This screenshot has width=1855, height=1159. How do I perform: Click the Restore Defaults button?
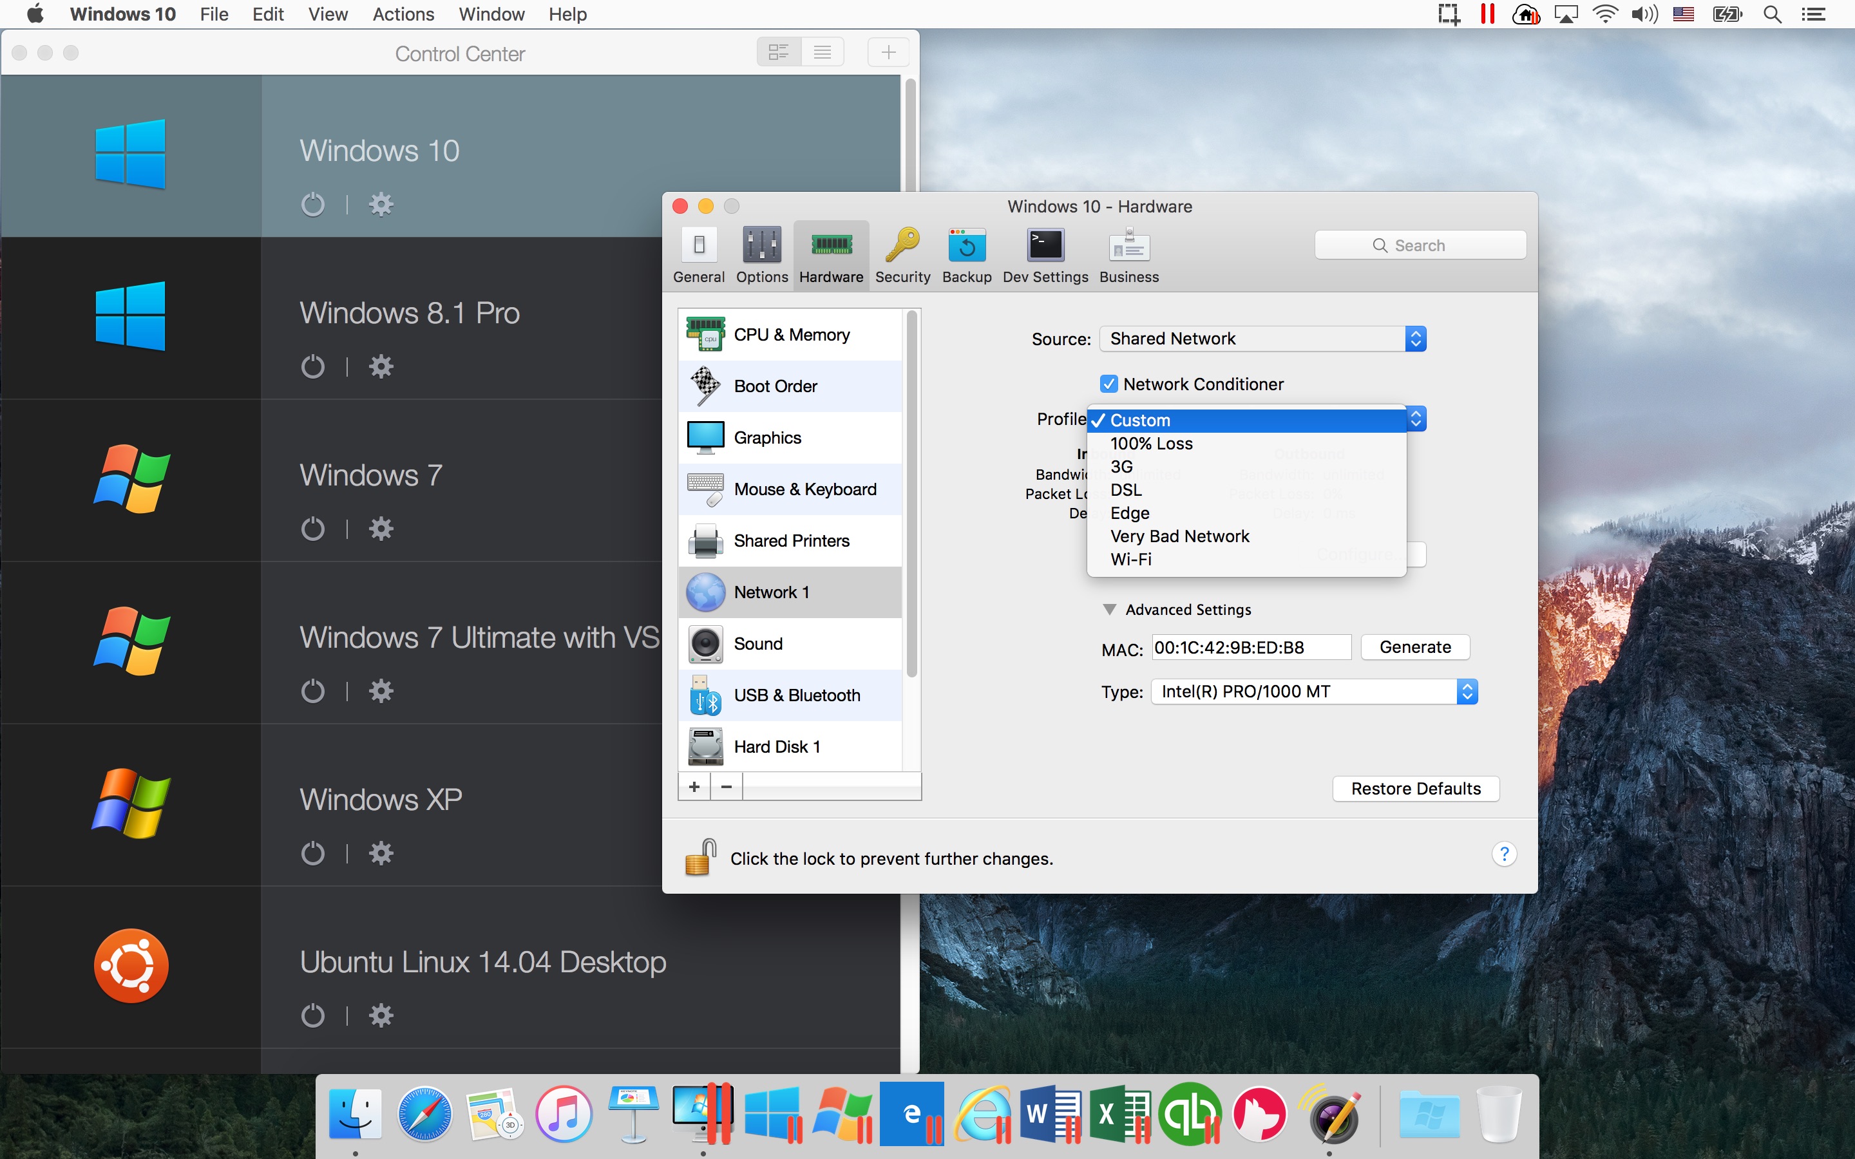coord(1416,788)
